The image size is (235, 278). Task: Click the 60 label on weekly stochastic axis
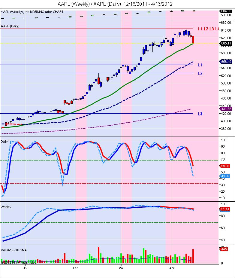223,228
